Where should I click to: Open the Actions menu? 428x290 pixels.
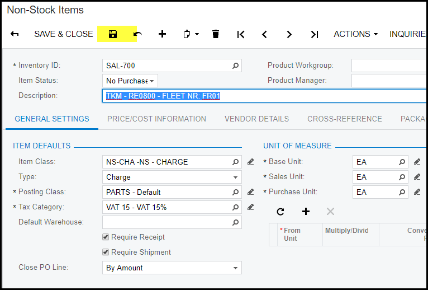coord(355,34)
